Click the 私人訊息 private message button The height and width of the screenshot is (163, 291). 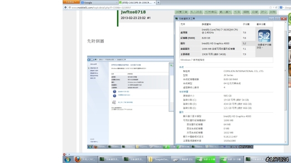tap(196, 12)
